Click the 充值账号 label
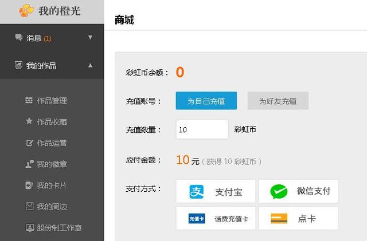 [x=143, y=101]
